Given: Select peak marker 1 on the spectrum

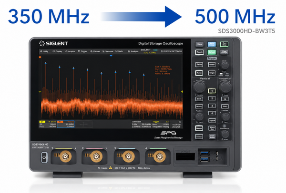Looking at the screenshot, I should pos(45,63).
